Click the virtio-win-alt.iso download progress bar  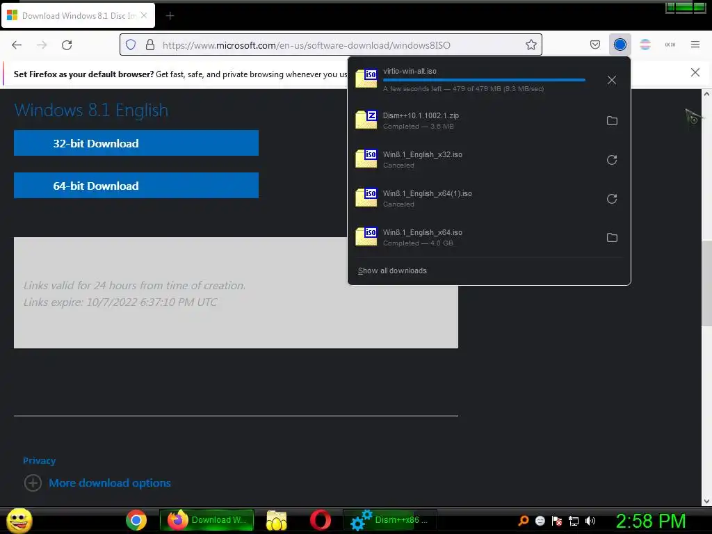click(x=484, y=80)
